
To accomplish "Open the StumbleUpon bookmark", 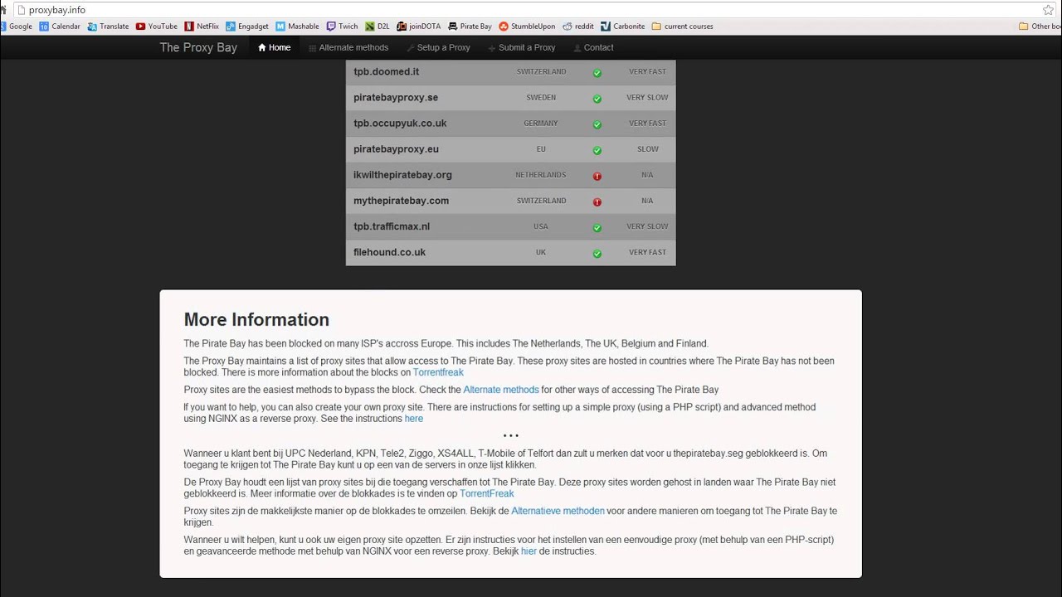I will 527,27.
